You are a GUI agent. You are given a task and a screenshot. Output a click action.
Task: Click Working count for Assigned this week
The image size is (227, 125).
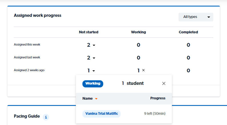point(138,45)
